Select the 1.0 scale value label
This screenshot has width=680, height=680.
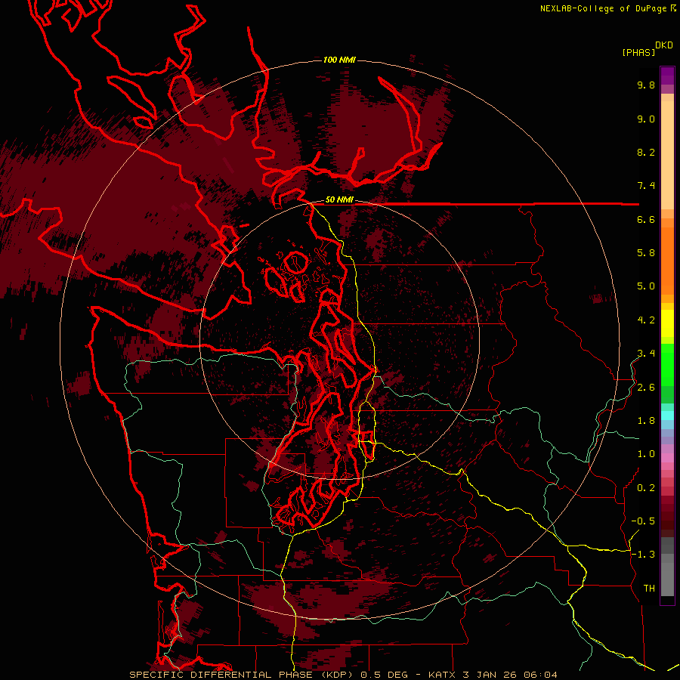click(646, 454)
